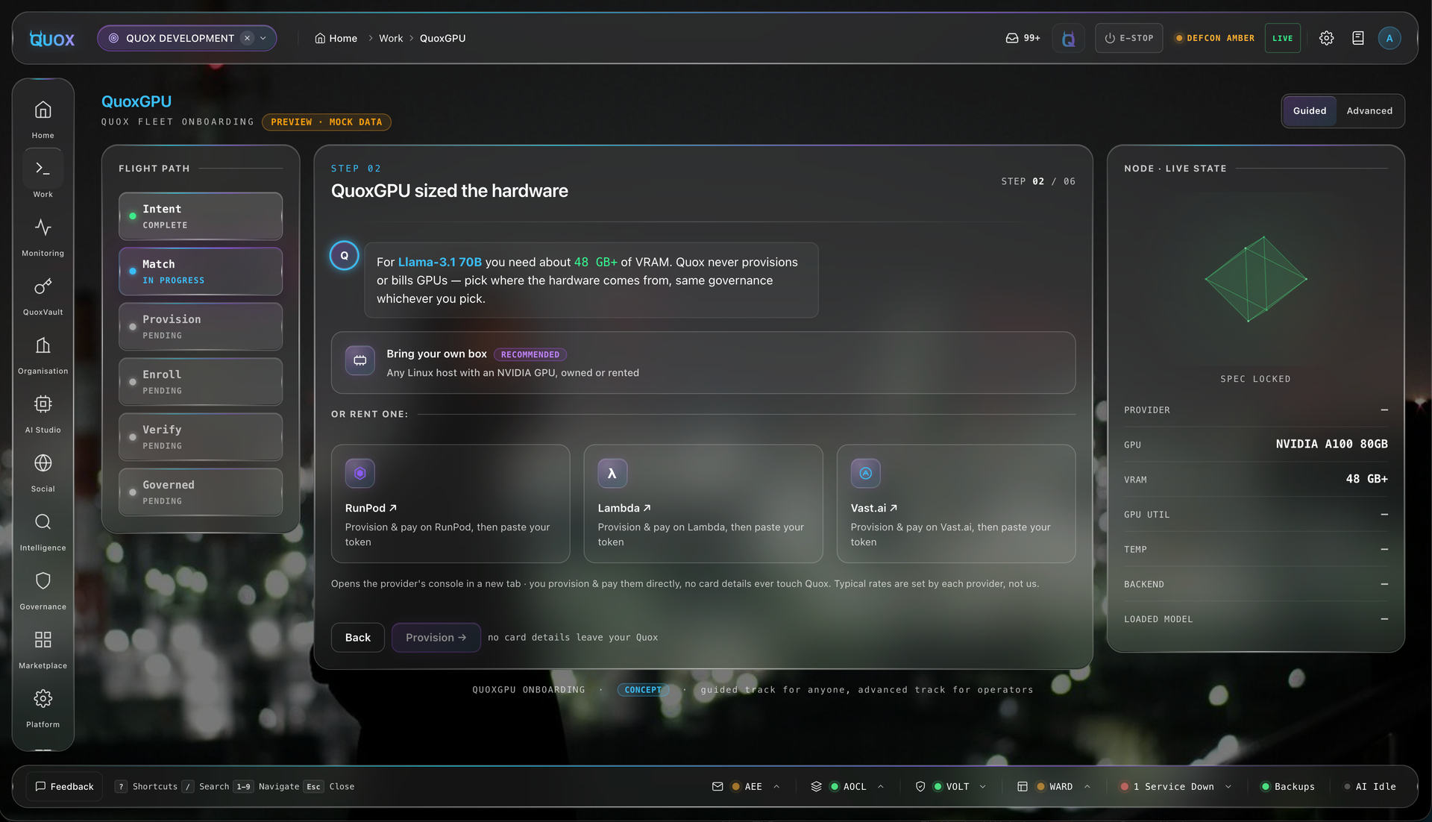Click the RunPod provider icon
Screen dimensions: 1432x822
coord(359,473)
